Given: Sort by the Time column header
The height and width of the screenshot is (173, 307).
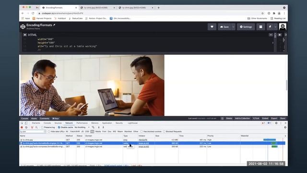Looking at the screenshot, I should (193, 136).
